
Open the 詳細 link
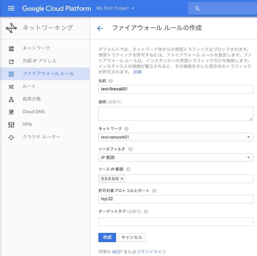tap(137, 72)
